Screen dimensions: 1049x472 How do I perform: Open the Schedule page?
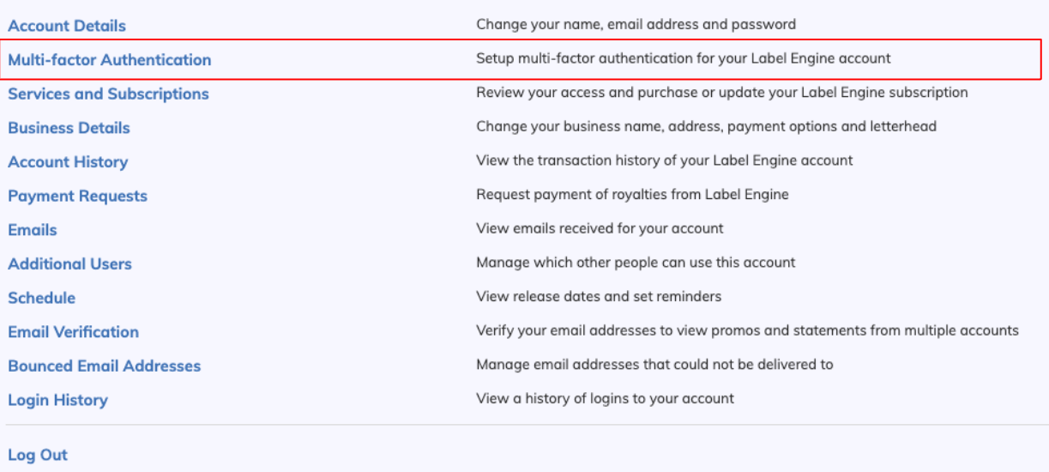point(42,298)
